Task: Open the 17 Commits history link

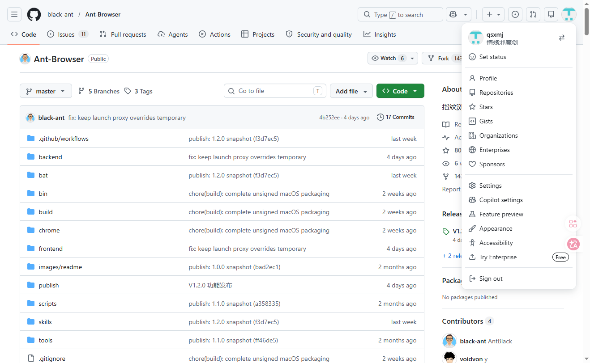Action: [x=396, y=117]
